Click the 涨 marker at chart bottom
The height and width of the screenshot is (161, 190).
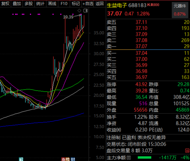[64, 159]
